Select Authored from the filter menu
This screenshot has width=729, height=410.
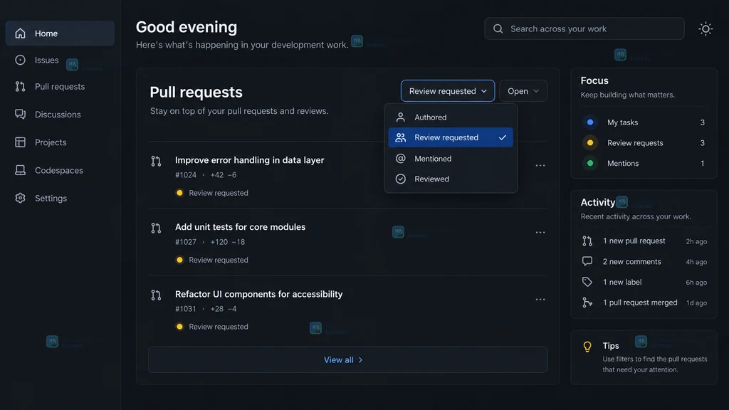pos(451,117)
